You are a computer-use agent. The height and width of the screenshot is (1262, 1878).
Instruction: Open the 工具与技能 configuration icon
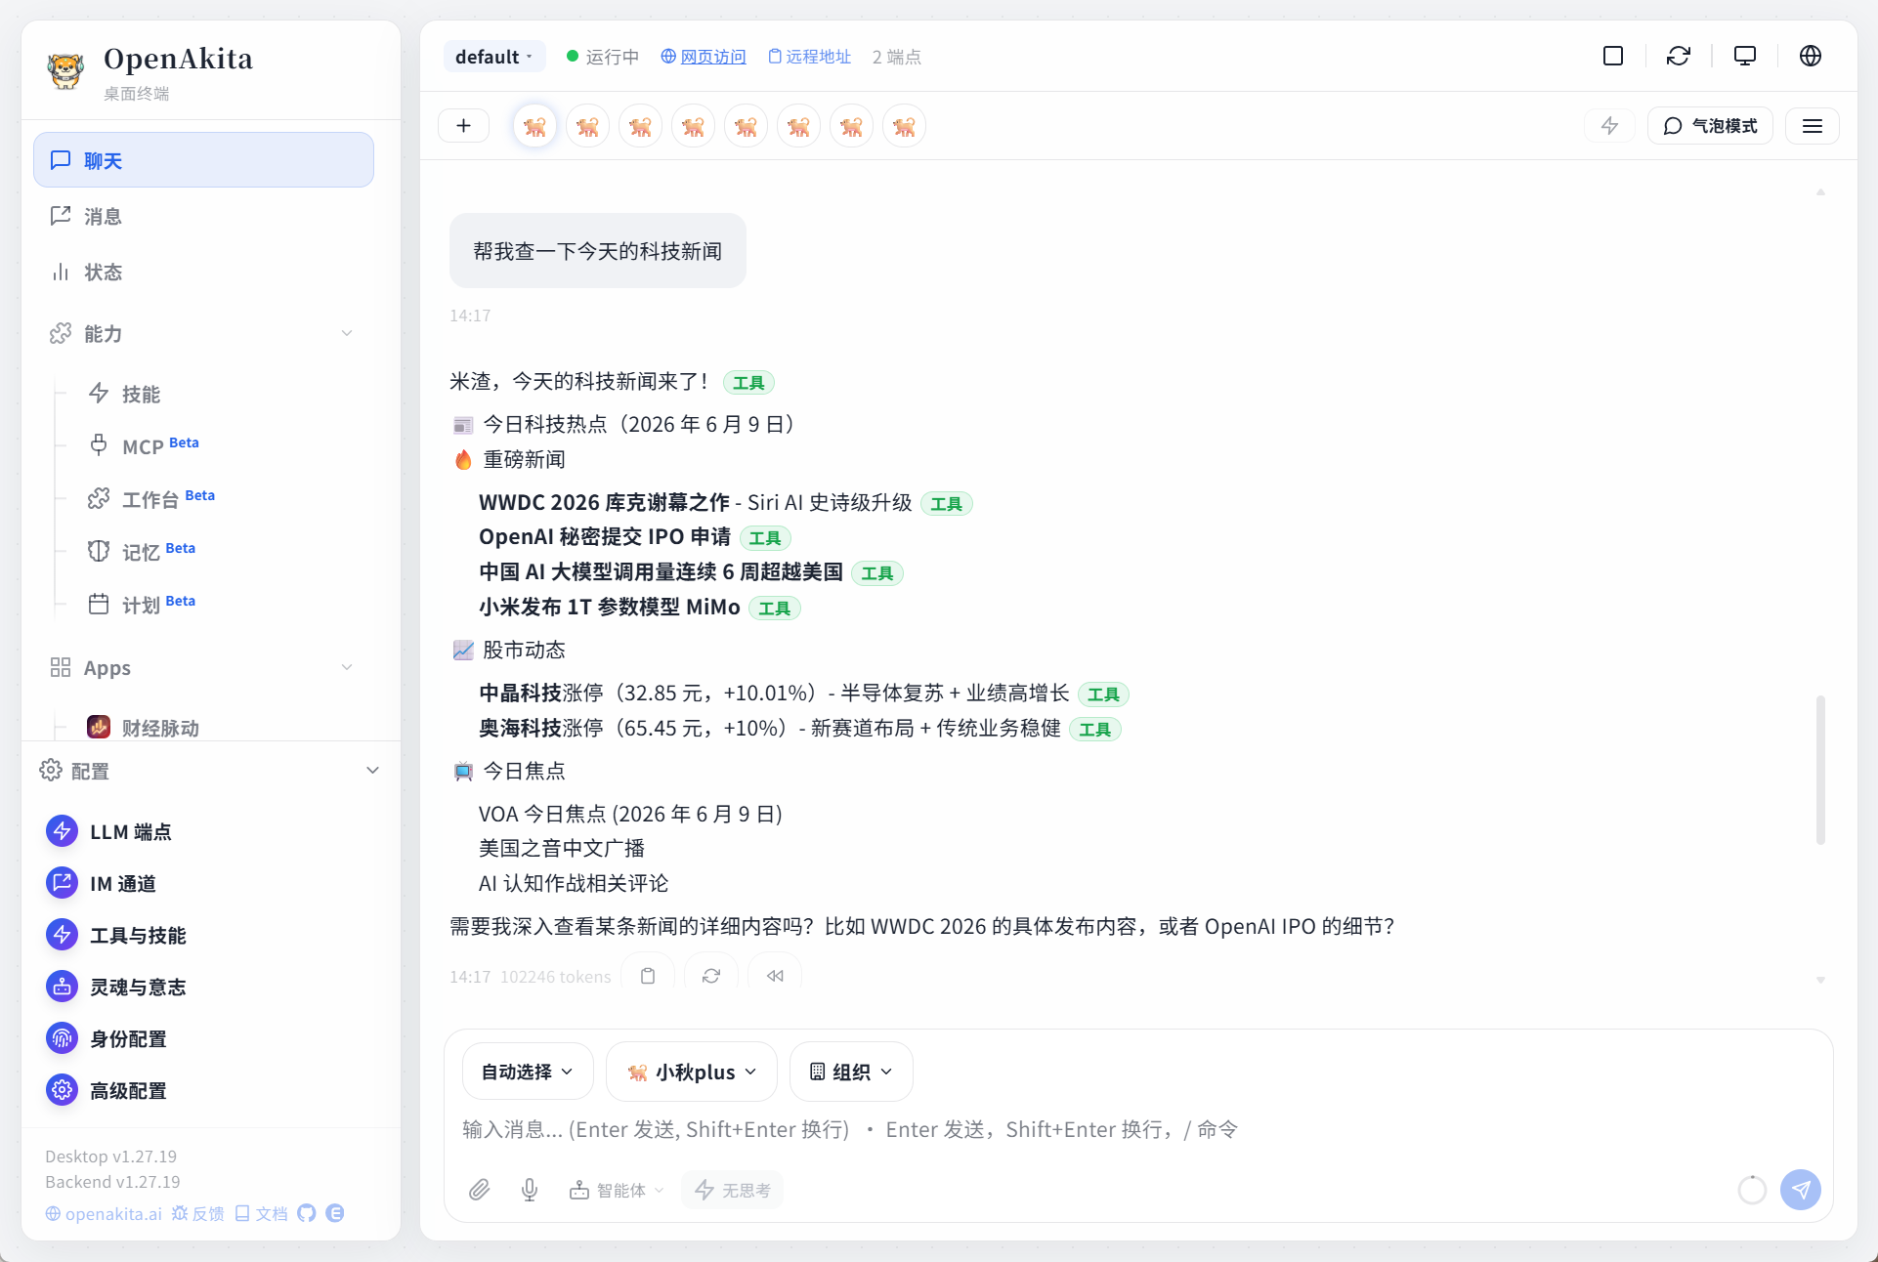tap(62, 935)
